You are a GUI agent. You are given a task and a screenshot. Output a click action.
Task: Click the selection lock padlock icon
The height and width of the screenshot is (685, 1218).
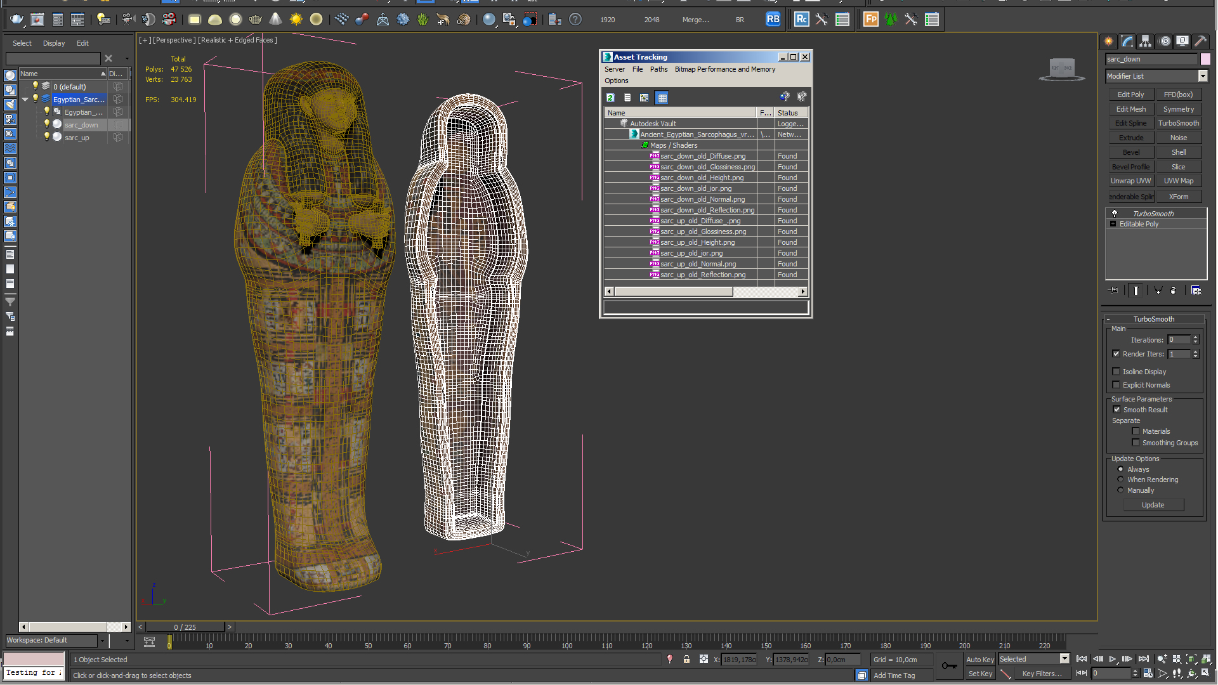[x=686, y=660]
